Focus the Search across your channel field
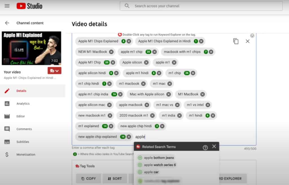The image size is (289, 185). (201, 6)
